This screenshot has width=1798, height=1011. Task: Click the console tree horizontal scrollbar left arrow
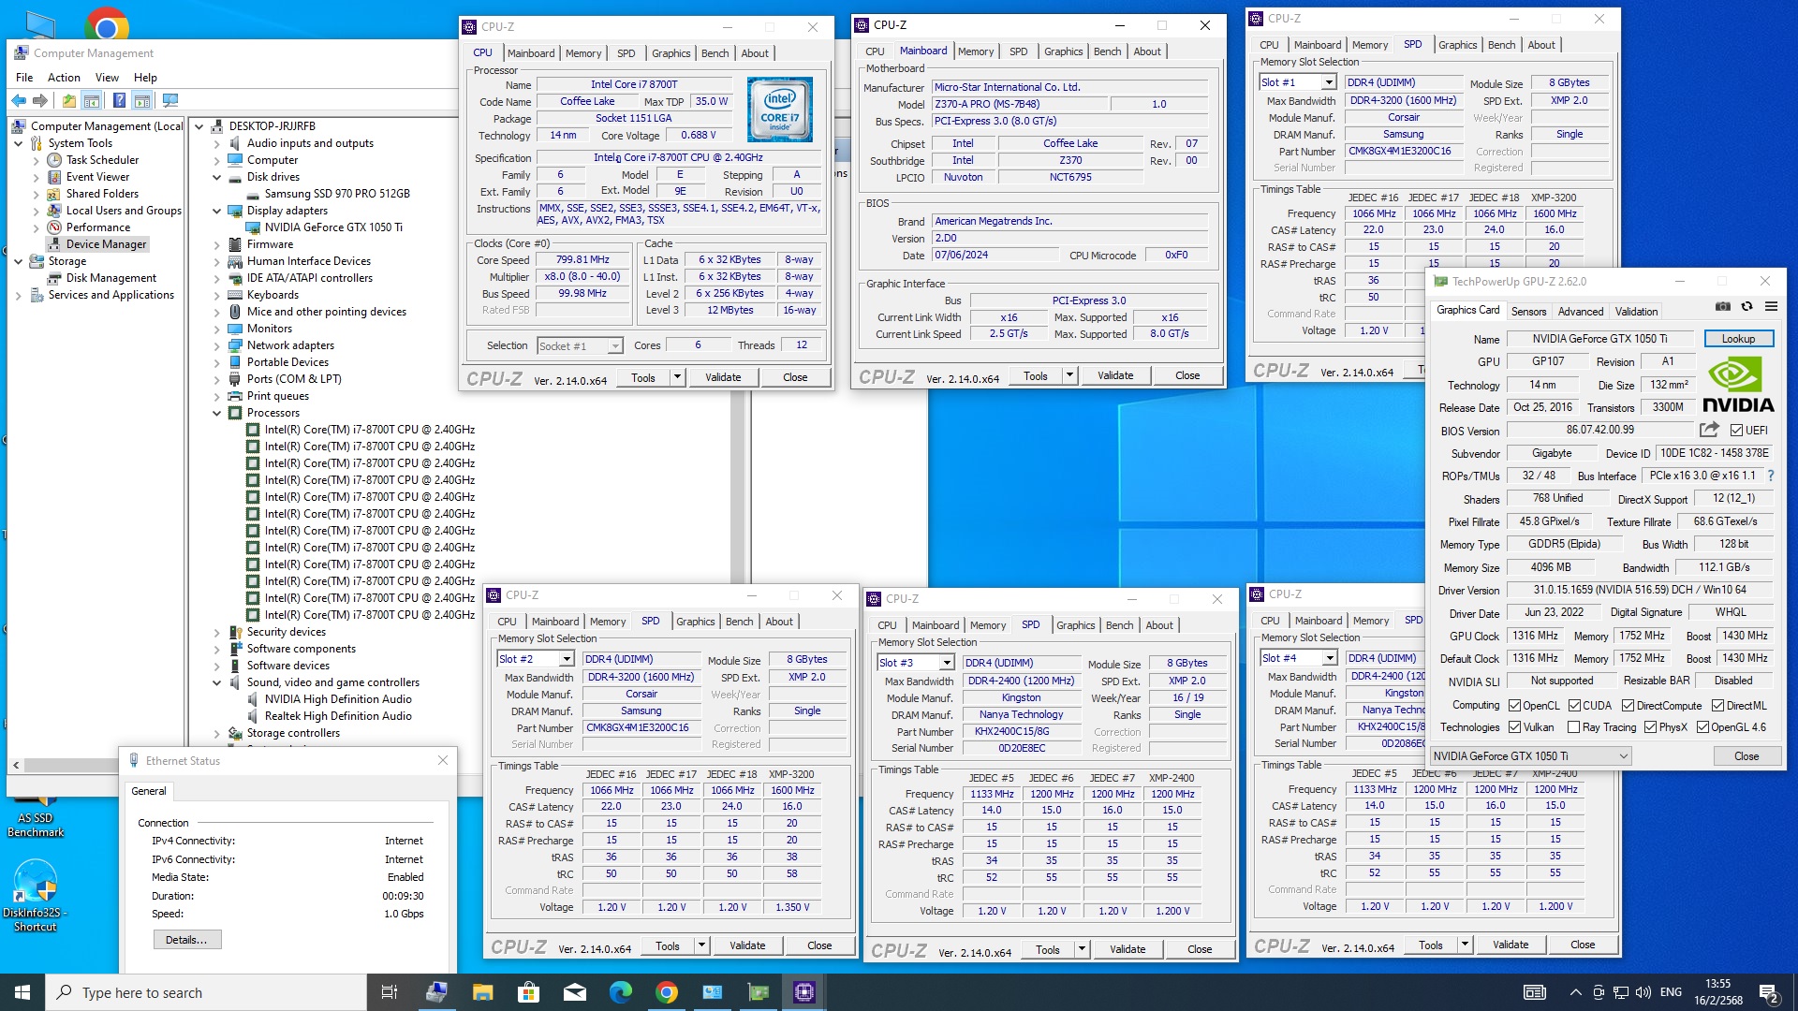pos(16,765)
